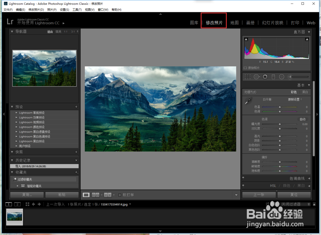Select the Crop Overlay tool
Viewport: 321px width, 235px height.
(x=247, y=77)
